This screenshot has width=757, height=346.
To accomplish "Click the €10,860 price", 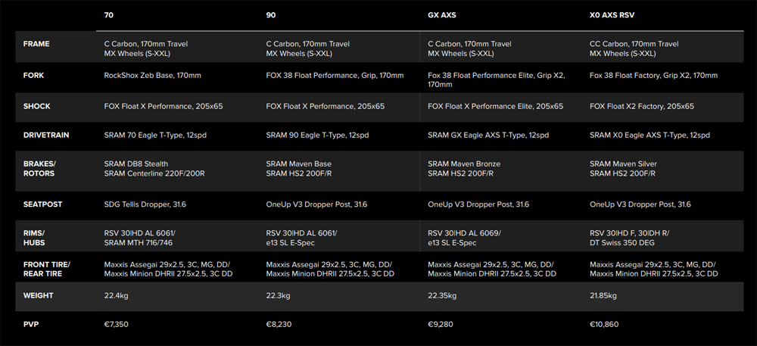I will coord(604,324).
